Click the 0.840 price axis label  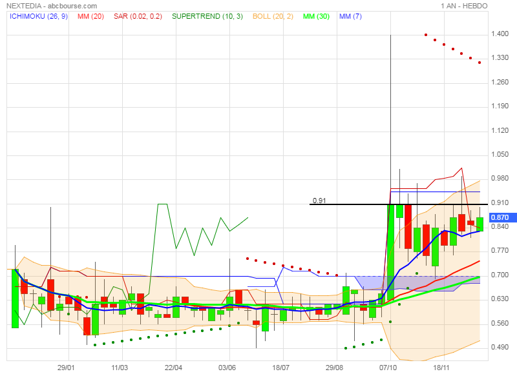pyautogui.click(x=500, y=226)
